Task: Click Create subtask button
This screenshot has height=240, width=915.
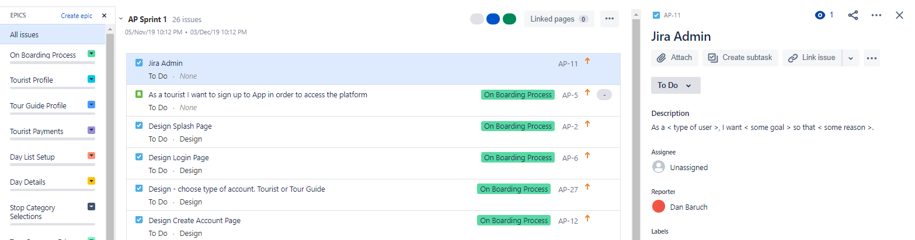Action: pos(740,58)
